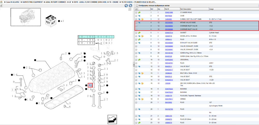Open 8010 - AXIAL-FLOW COMBINE breadcrumb
Screen dimensions: 259x125
click(90, 2)
